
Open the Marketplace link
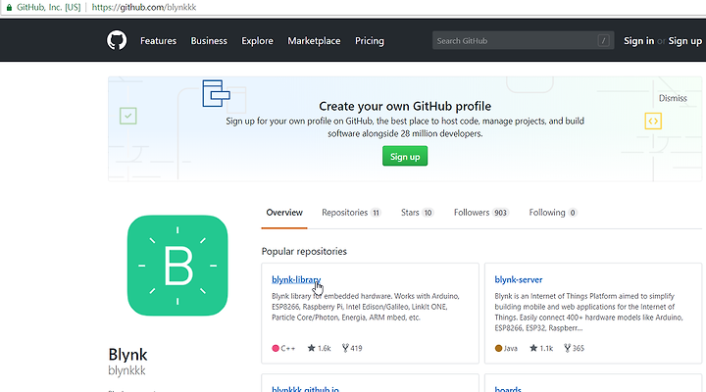point(314,41)
